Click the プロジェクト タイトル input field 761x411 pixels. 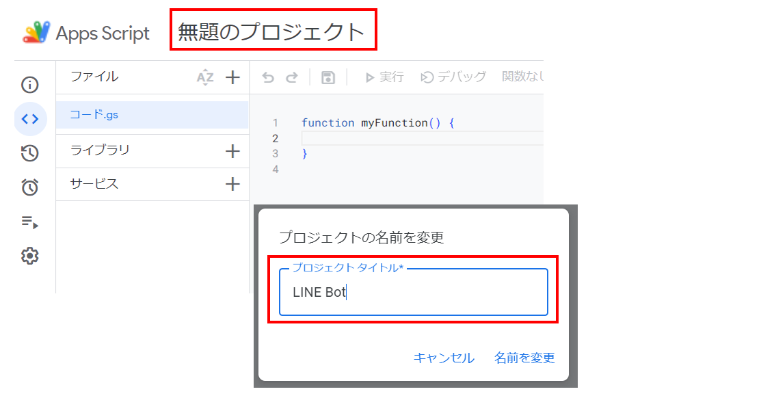pyautogui.click(x=414, y=292)
